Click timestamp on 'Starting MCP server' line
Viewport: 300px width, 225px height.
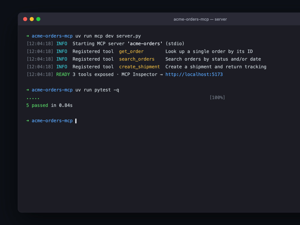[40, 43]
